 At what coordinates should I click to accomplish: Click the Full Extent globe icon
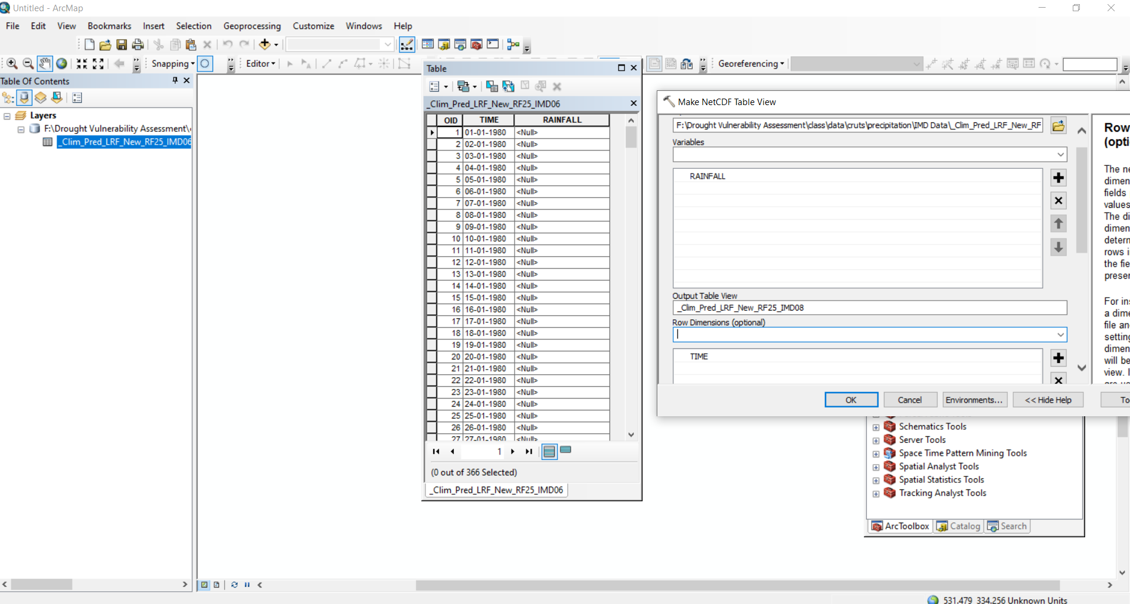61,63
